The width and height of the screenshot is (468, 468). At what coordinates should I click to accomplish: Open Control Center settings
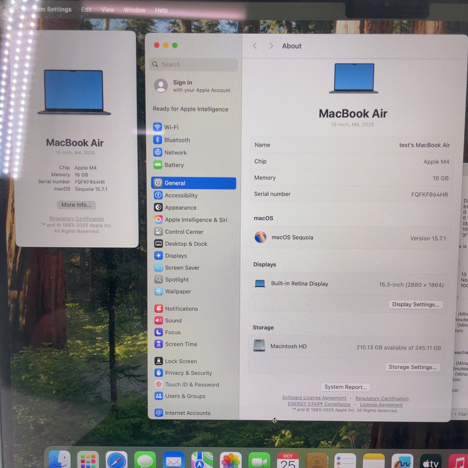tap(184, 232)
